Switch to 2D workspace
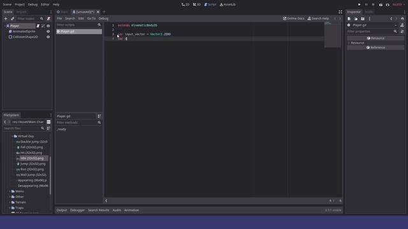The height and width of the screenshot is (229, 408). [x=186, y=4]
